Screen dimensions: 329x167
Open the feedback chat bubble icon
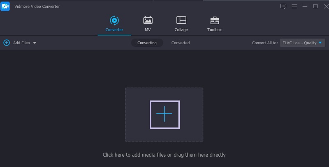coord(283,6)
